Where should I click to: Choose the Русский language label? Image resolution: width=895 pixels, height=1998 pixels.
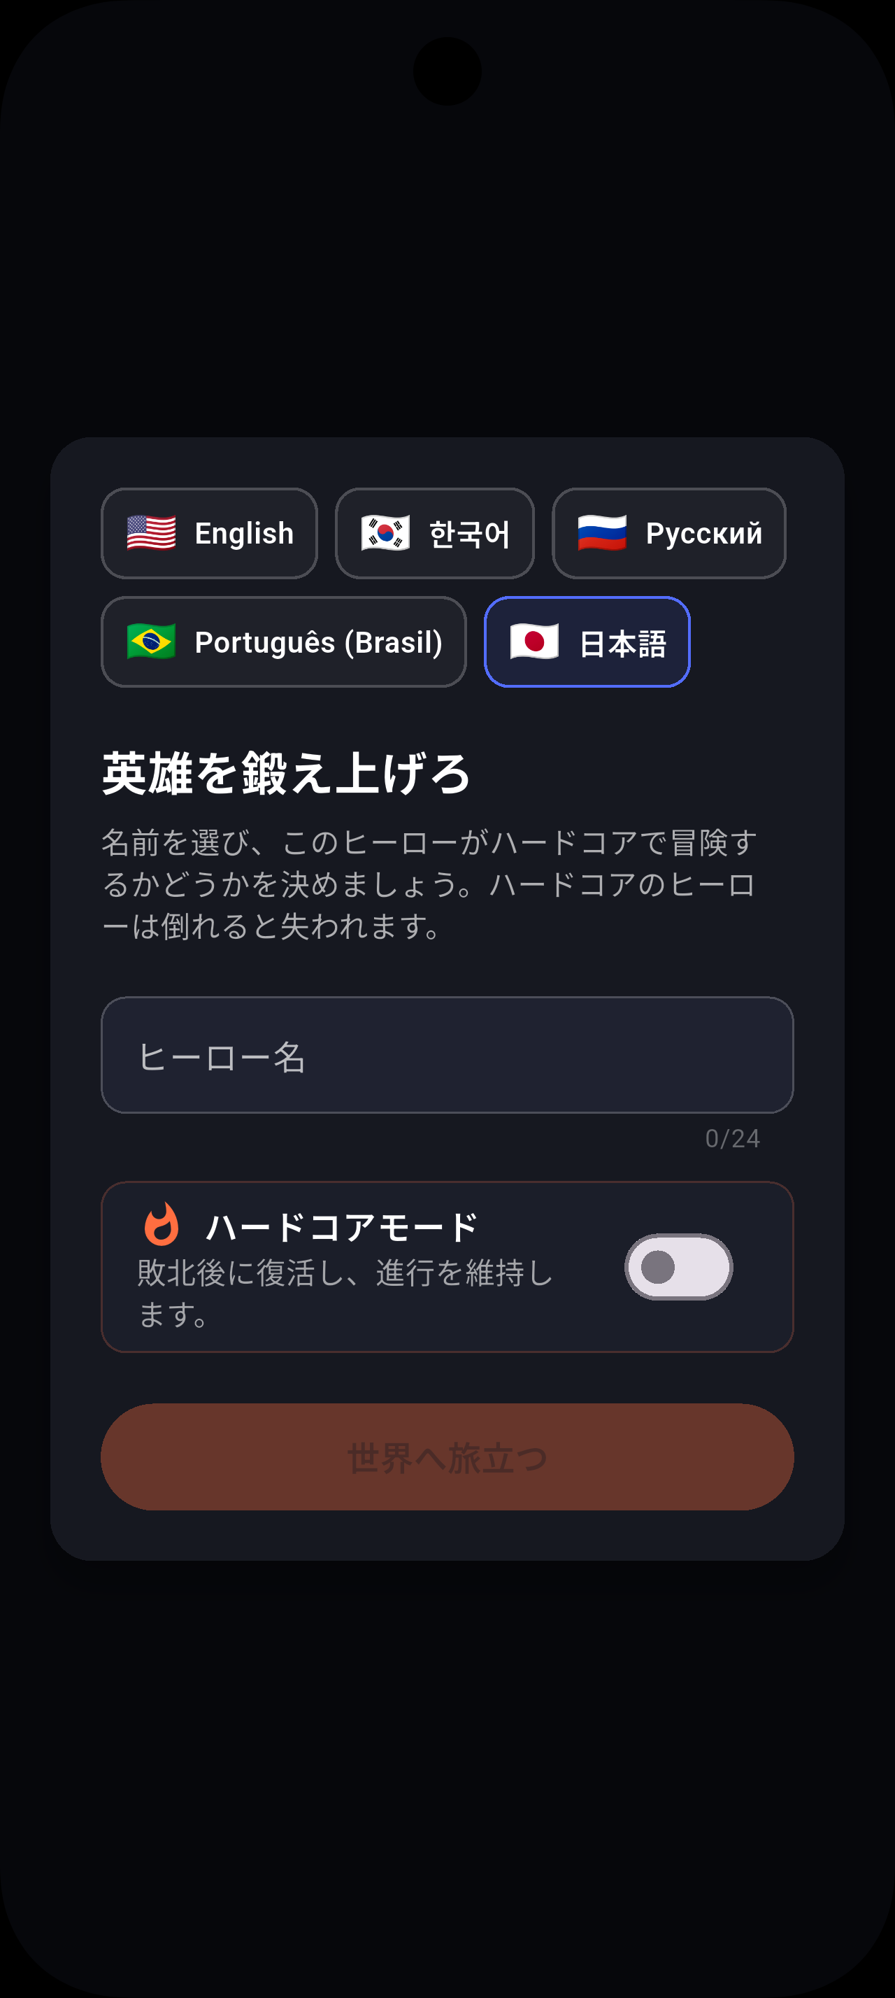[703, 534]
